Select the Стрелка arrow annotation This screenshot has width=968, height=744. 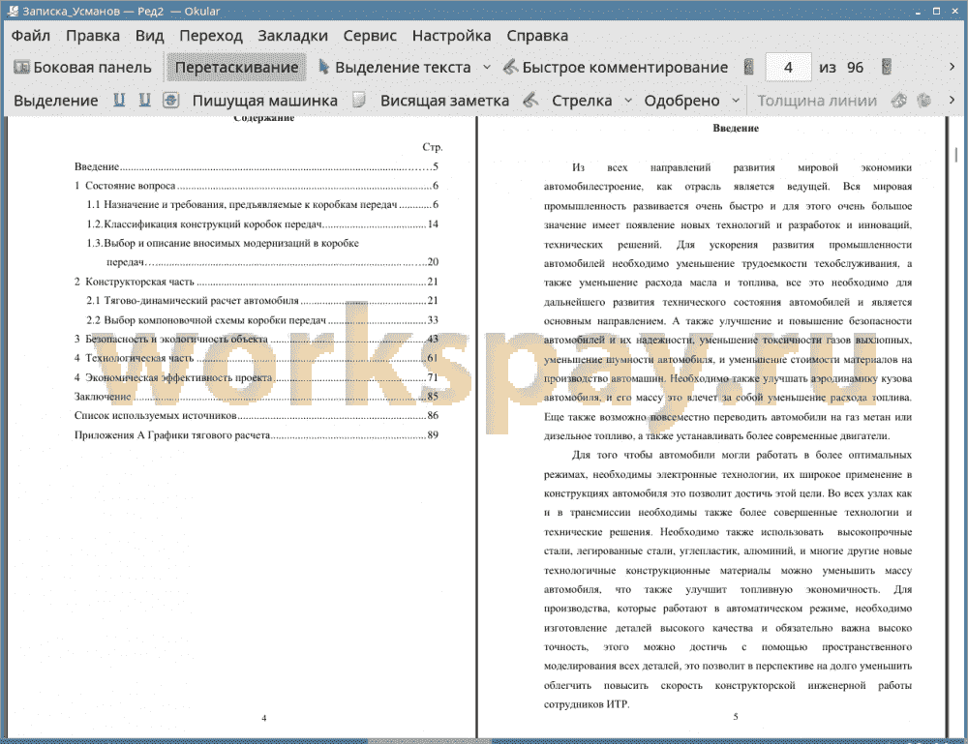(582, 101)
